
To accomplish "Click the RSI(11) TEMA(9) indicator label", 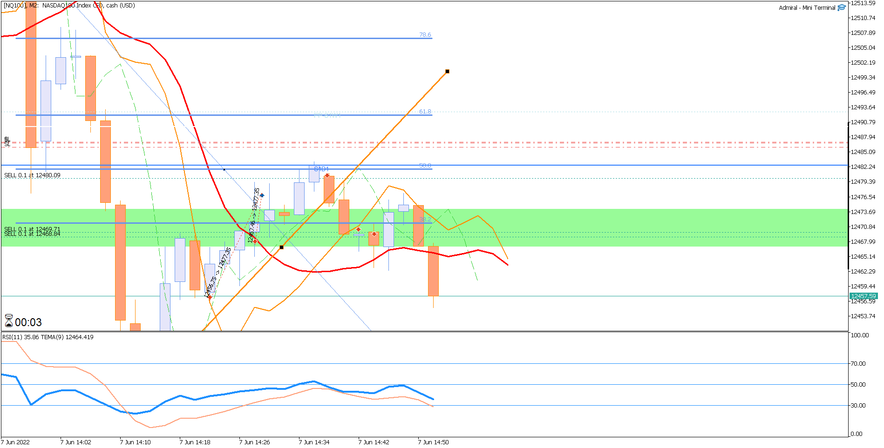I will pos(48,337).
